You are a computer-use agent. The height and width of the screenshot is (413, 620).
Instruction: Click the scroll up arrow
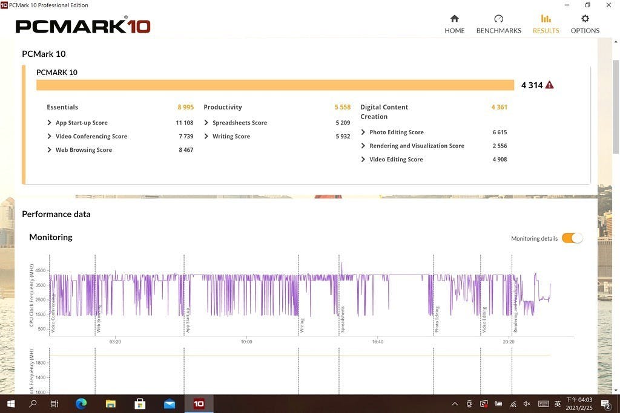point(616,42)
